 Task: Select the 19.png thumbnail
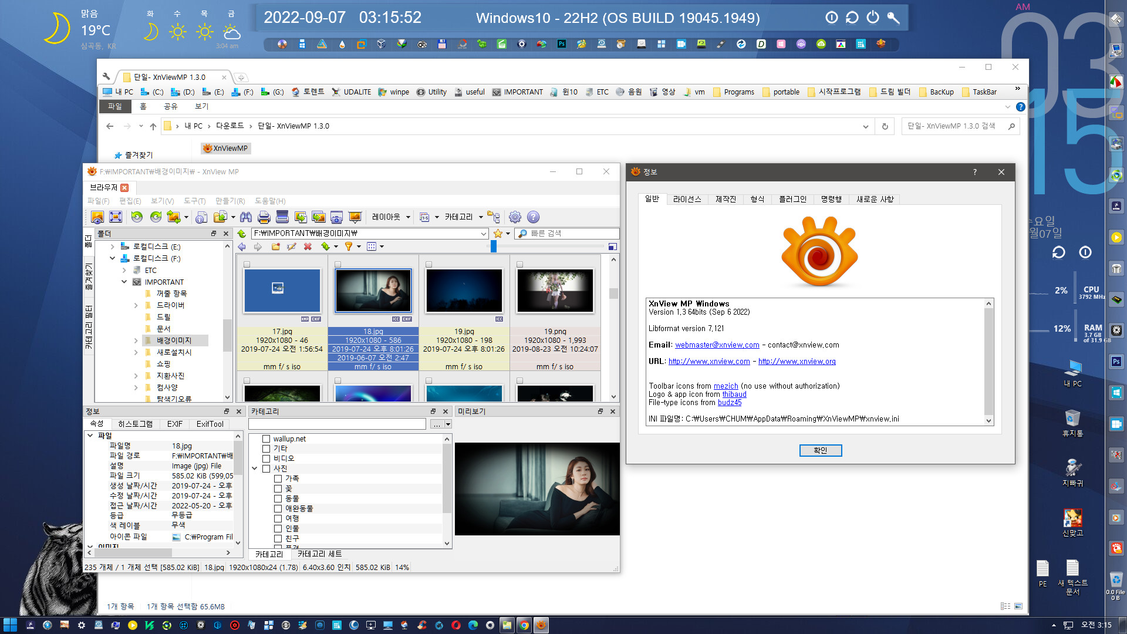coord(555,291)
